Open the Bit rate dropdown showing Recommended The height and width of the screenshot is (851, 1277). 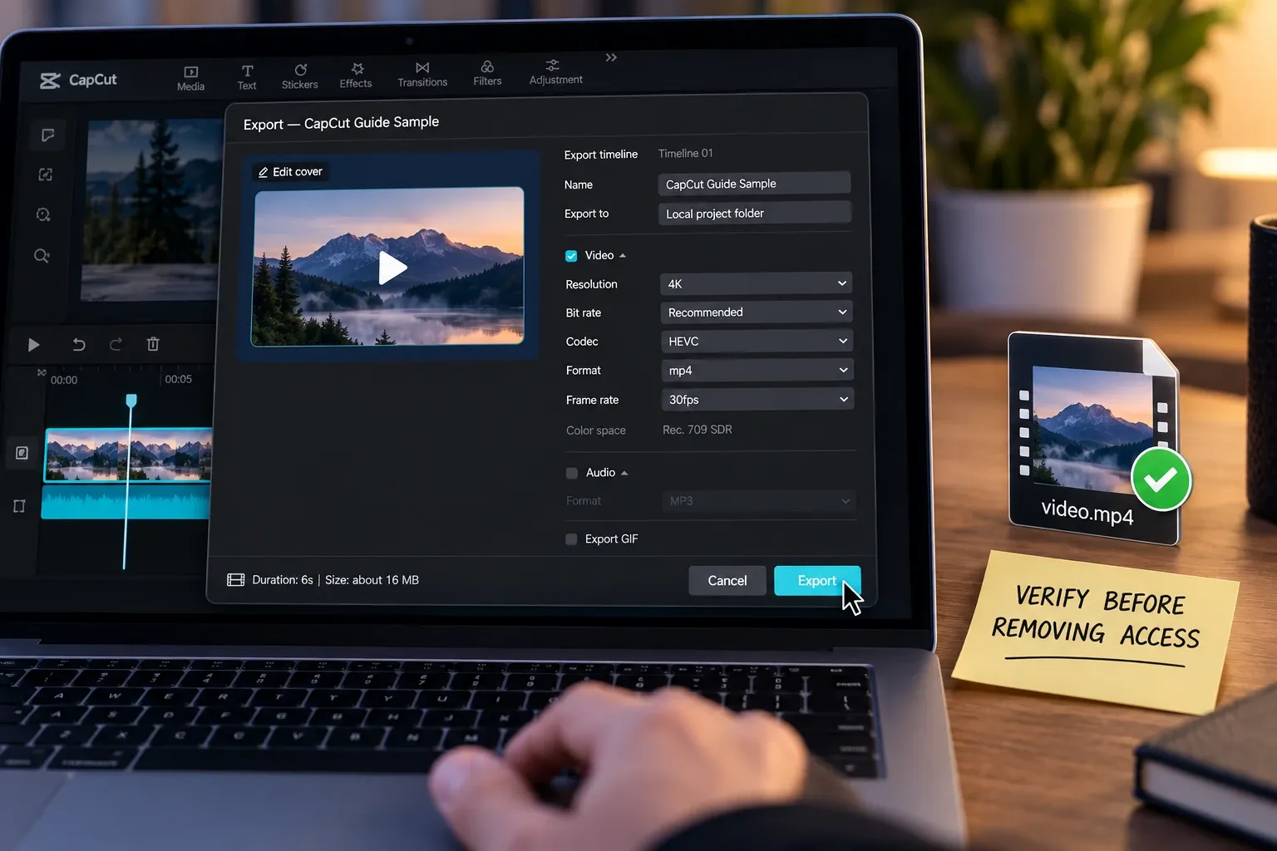[x=757, y=312]
